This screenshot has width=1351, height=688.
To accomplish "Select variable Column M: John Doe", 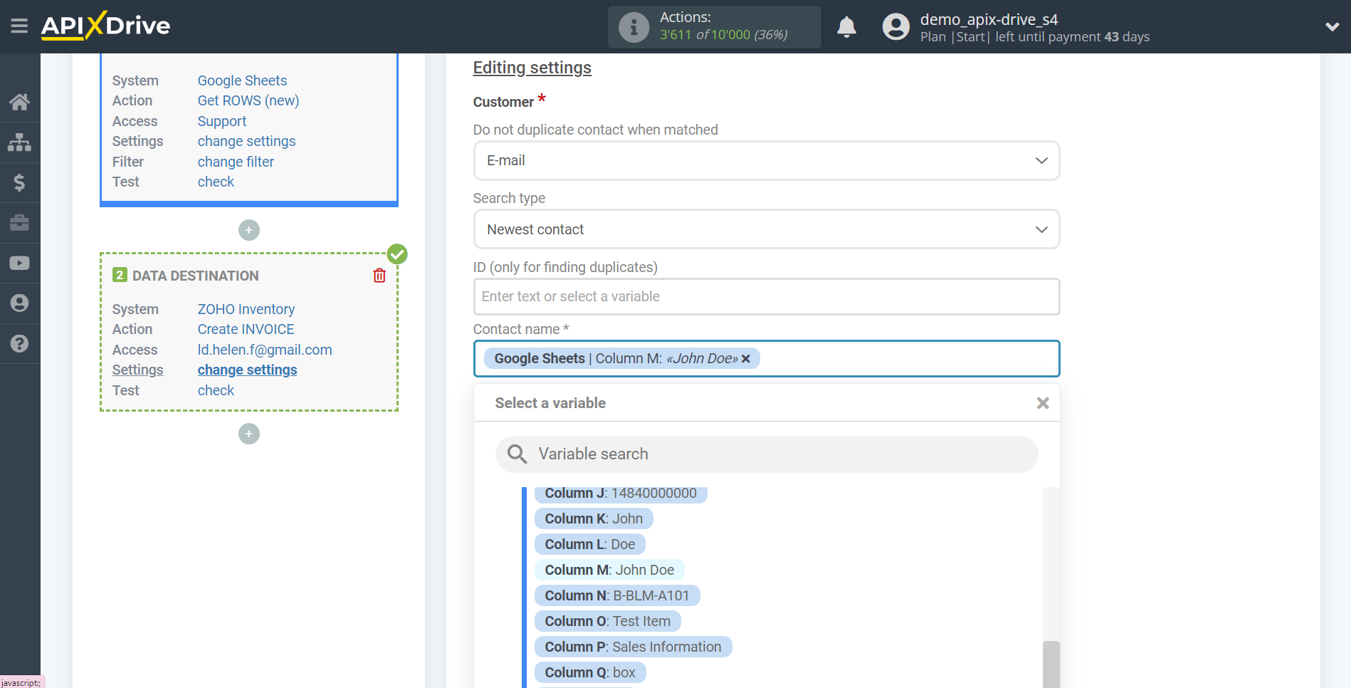I will pos(609,570).
